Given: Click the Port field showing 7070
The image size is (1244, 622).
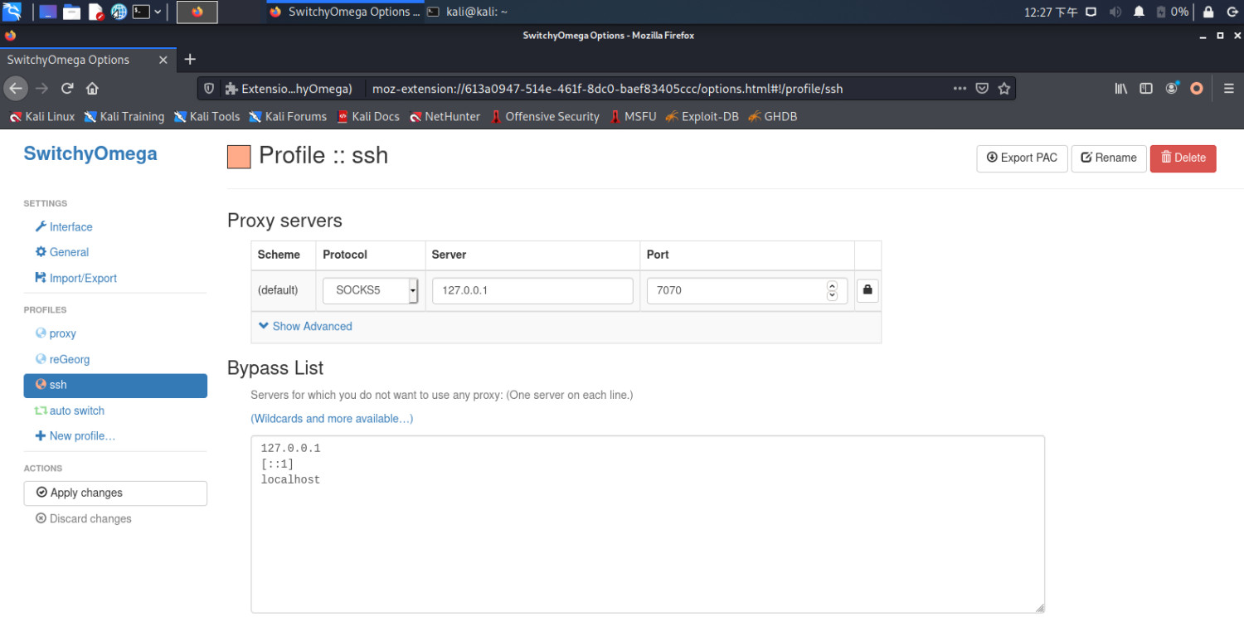Looking at the screenshot, I should tap(747, 291).
